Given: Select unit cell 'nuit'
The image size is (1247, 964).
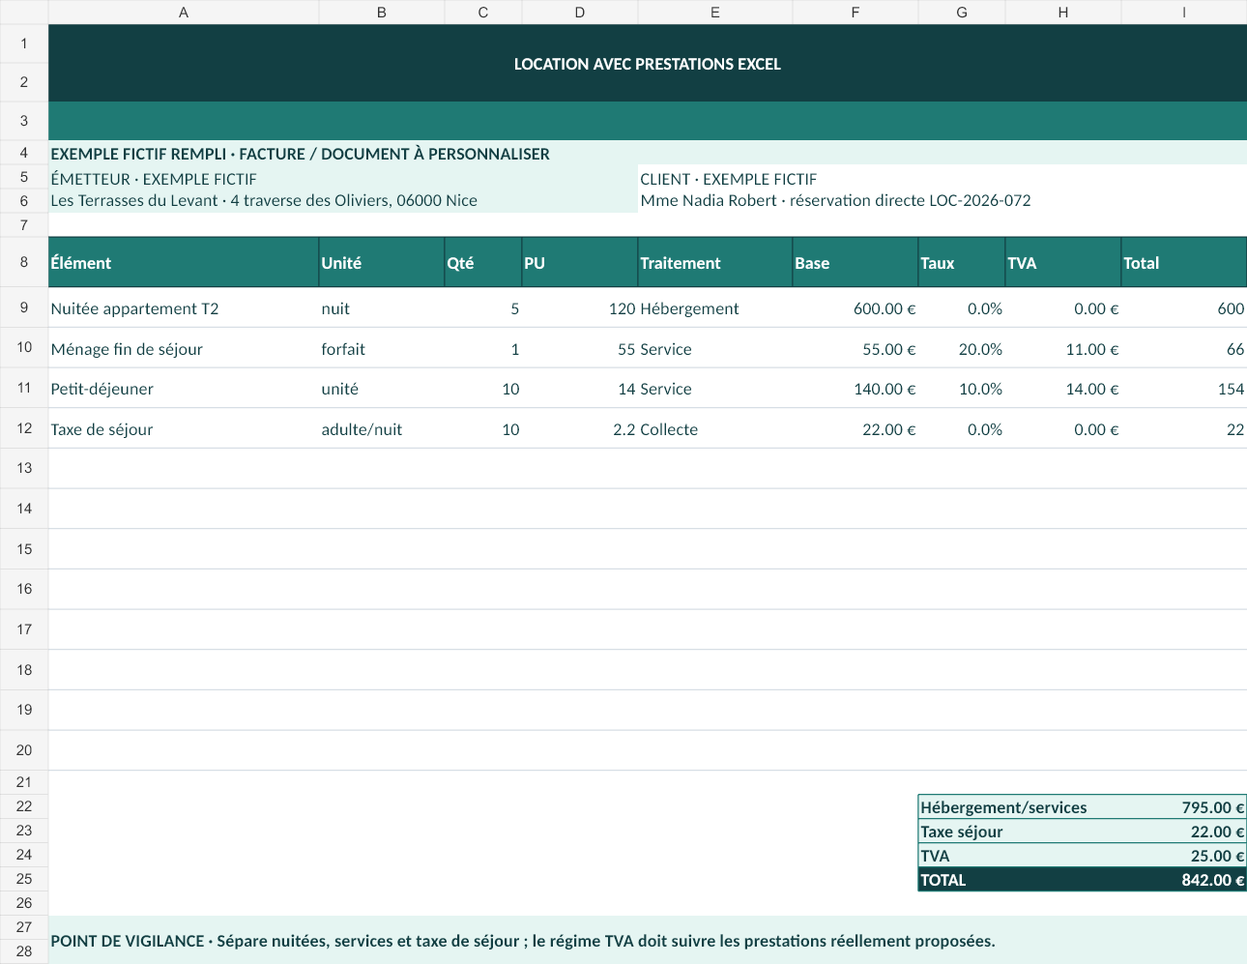Looking at the screenshot, I should 382,307.
